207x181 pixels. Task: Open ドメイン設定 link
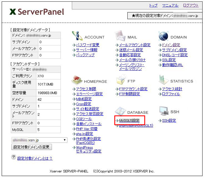[x=171, y=45]
